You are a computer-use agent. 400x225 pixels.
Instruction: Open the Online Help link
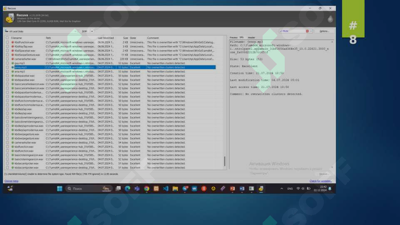[12, 181]
